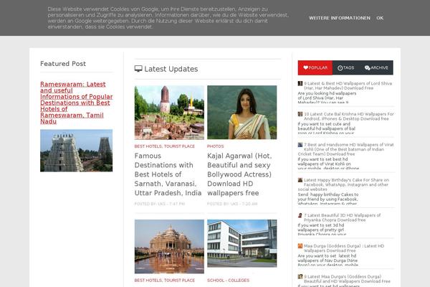The image size is (430, 287).
Task: Open Maa Durga Latest HD wallpapers post
Action: 344,248
